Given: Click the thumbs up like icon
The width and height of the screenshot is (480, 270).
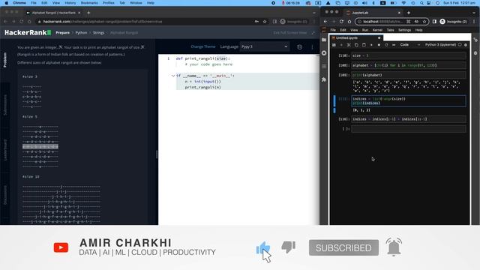Looking at the screenshot, I should (263, 247).
